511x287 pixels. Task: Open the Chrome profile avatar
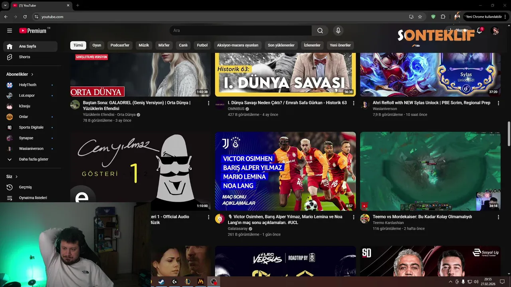(x=457, y=17)
